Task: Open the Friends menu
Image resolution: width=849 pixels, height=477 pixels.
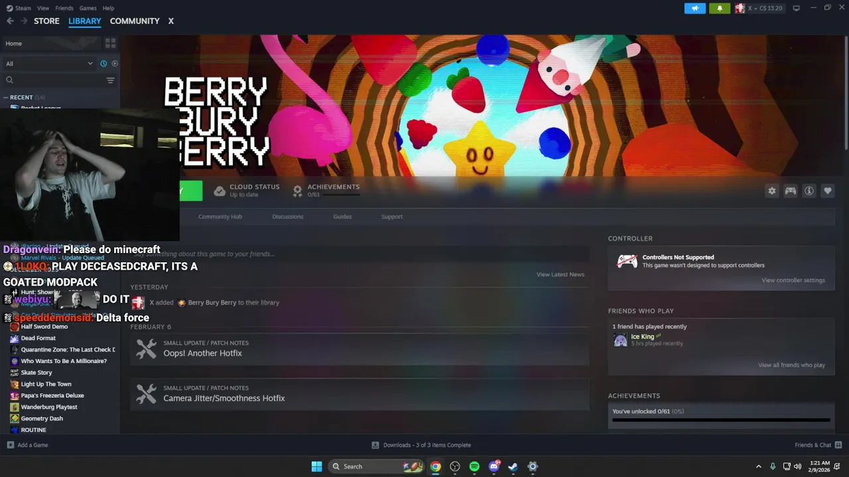Action: coord(64,8)
